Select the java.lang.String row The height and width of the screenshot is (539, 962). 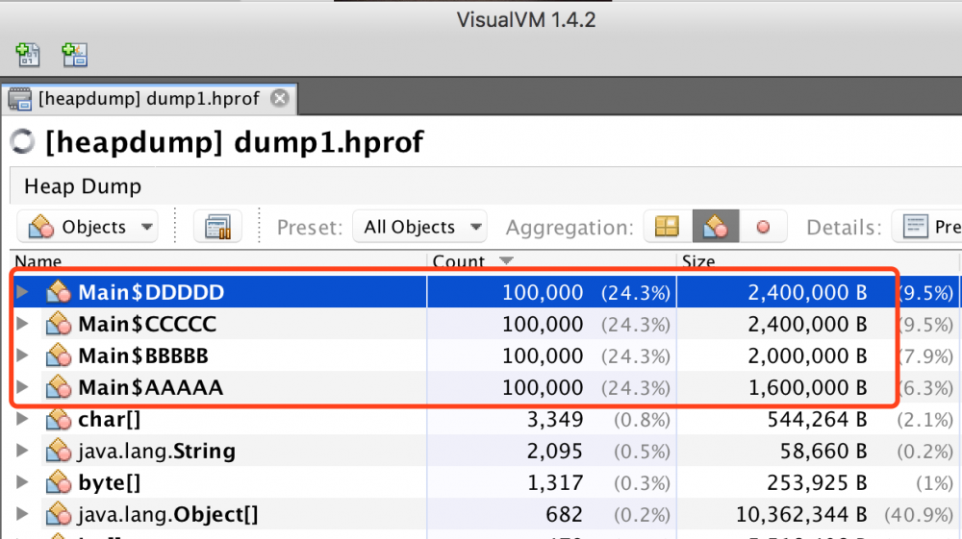click(485, 451)
